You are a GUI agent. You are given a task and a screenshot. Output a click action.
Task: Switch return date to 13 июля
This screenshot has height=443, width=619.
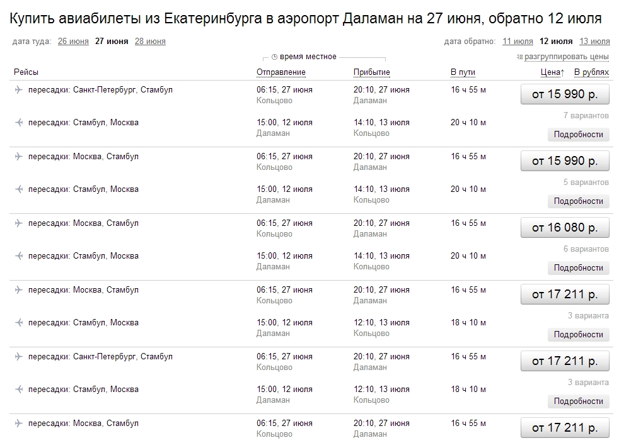594,42
